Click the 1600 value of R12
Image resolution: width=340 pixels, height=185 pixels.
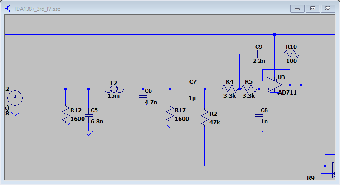78,119
